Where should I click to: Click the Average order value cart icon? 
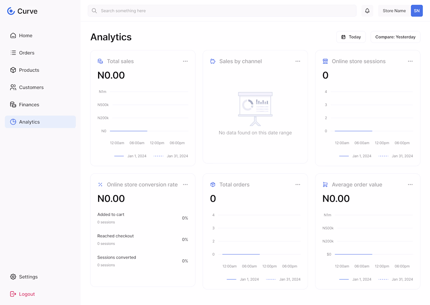pos(325,184)
